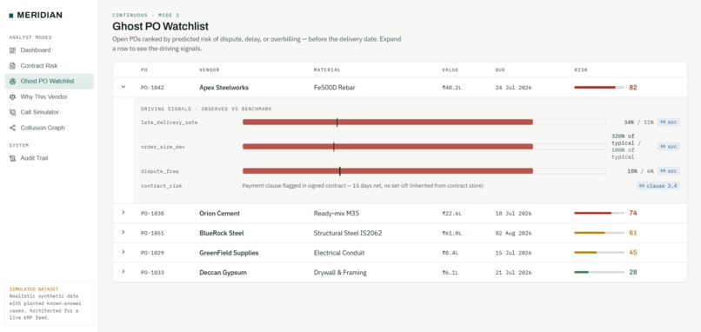The height and width of the screenshot is (332, 701).
Task: Open src link for order_size_dev
Action: tap(668, 147)
